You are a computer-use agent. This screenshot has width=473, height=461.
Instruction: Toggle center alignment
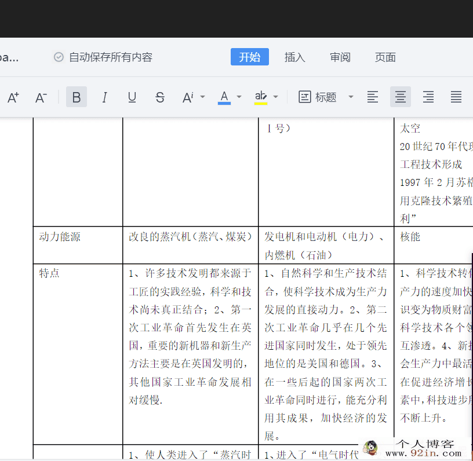401,97
